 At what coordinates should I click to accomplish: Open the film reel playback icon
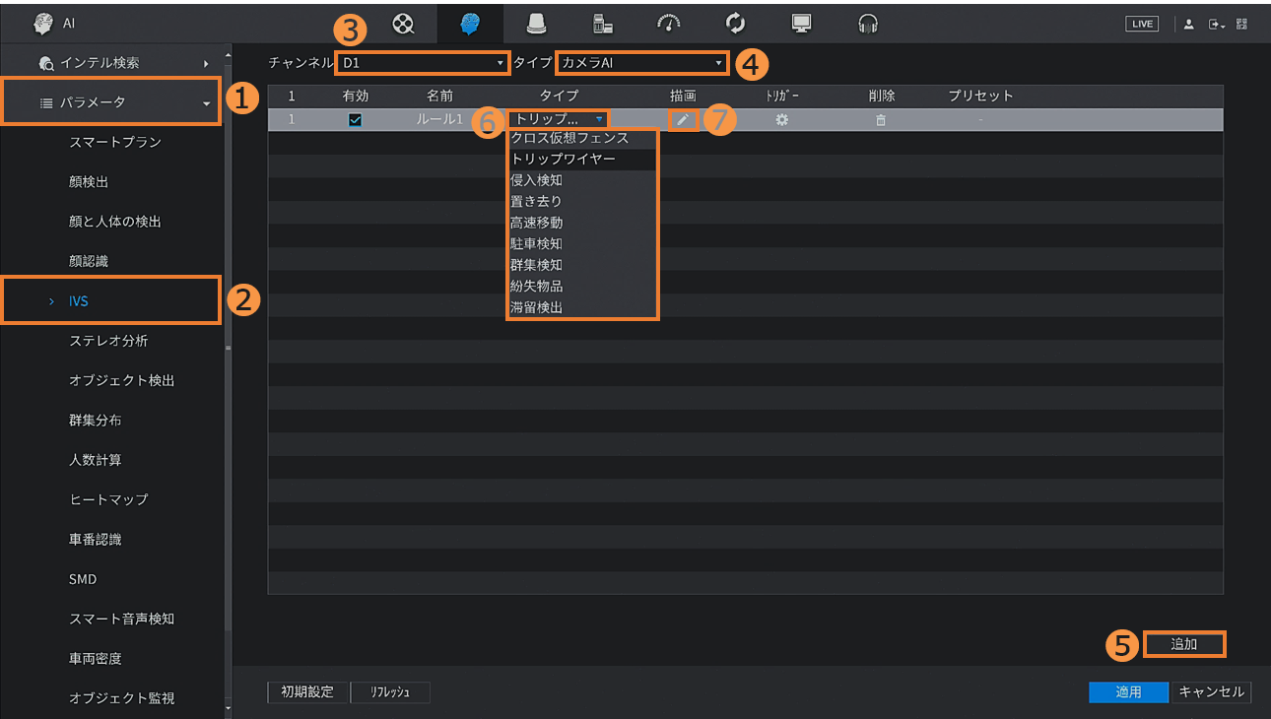(x=402, y=24)
